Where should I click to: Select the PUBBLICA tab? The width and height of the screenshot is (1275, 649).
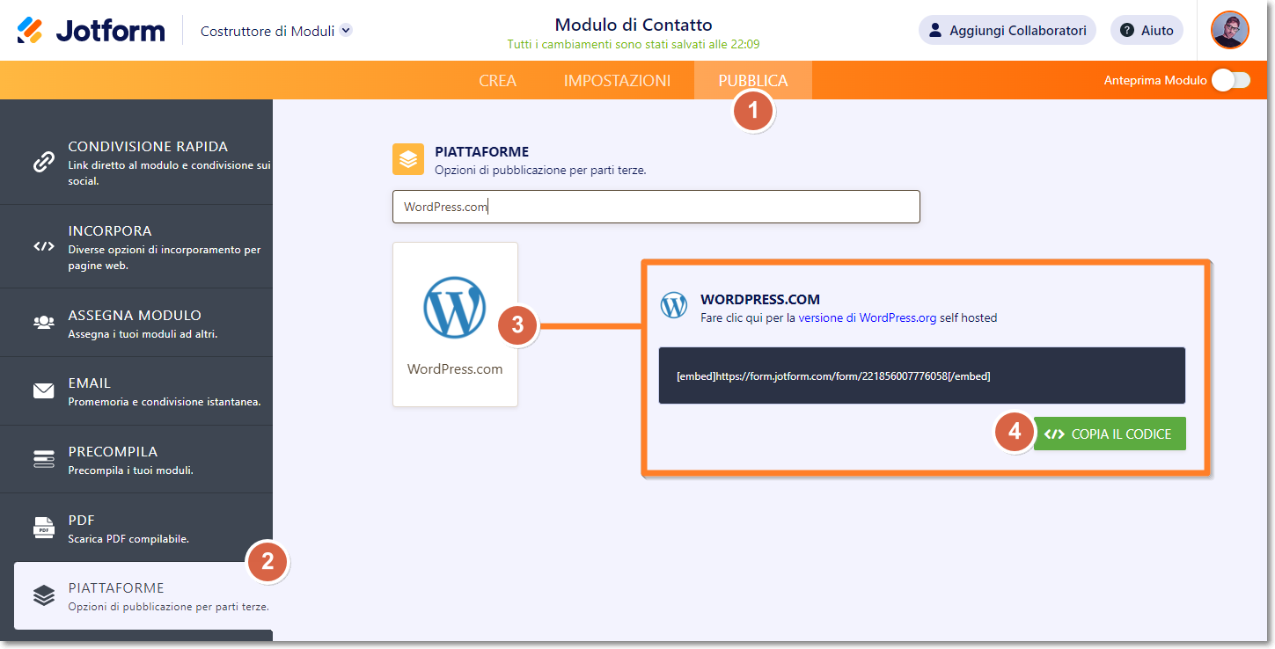coord(753,80)
